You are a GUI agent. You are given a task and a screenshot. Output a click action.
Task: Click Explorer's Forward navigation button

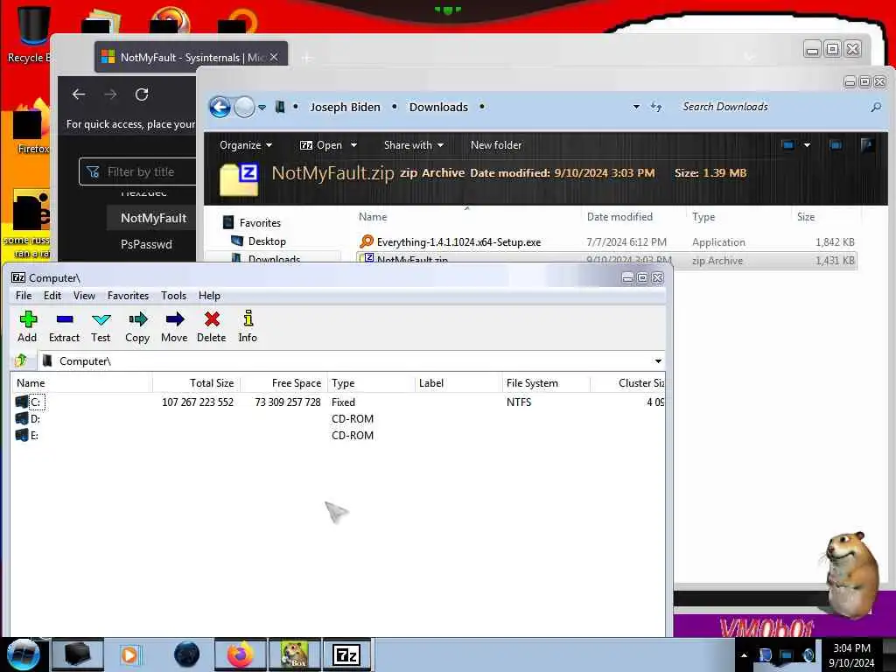tap(245, 107)
